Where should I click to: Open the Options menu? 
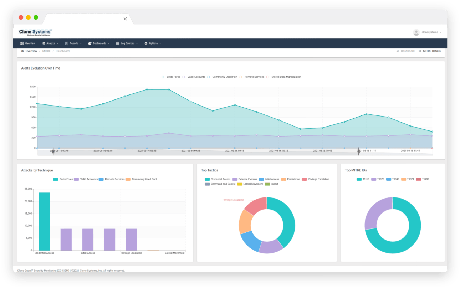pos(153,43)
